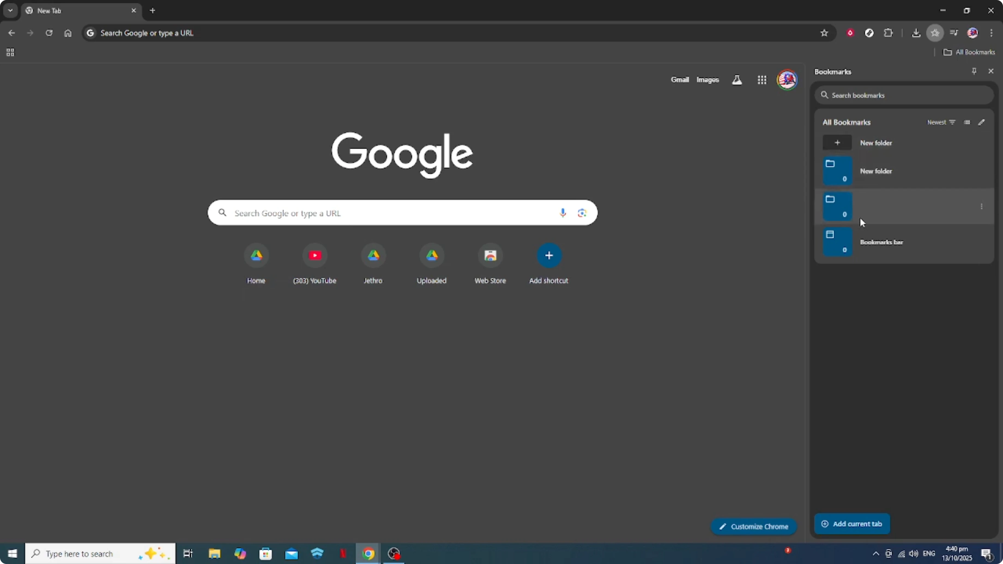This screenshot has width=1003, height=564.
Task: Show the Downloads tray
Action: tap(916, 33)
